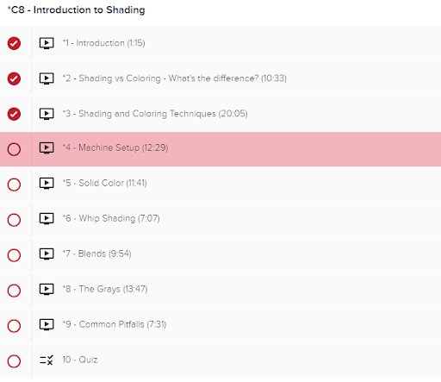Click video icon for lesson 1 Introduction
The height and width of the screenshot is (382, 441).
[x=47, y=43]
